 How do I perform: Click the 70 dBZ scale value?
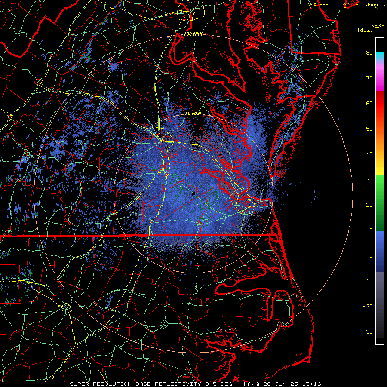pyautogui.click(x=369, y=78)
